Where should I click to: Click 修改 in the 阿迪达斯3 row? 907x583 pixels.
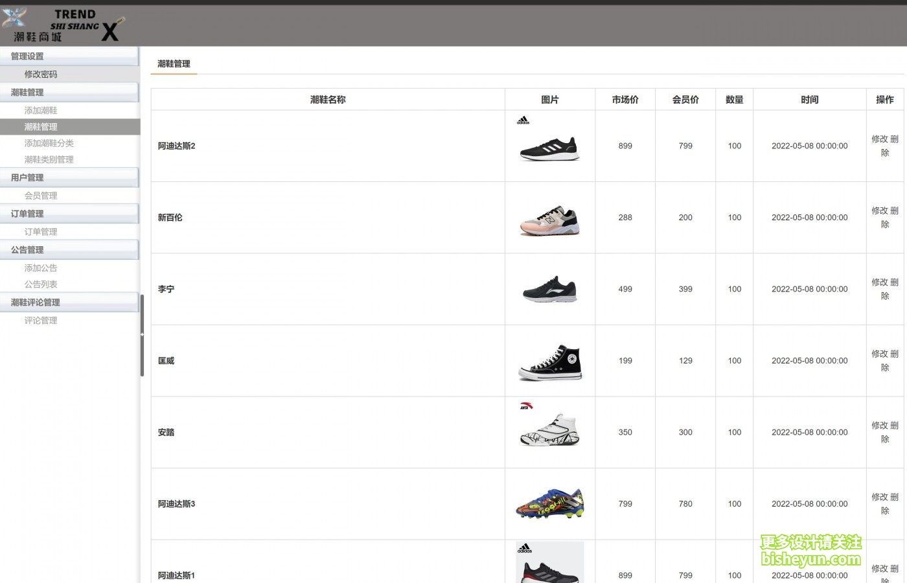879,497
